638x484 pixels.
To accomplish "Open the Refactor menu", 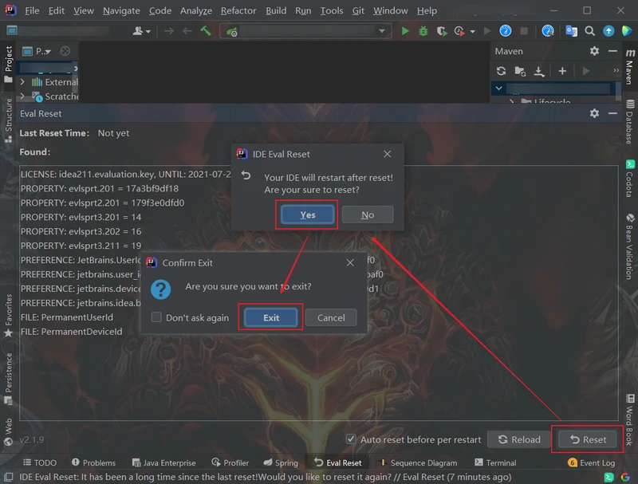I will (238, 10).
